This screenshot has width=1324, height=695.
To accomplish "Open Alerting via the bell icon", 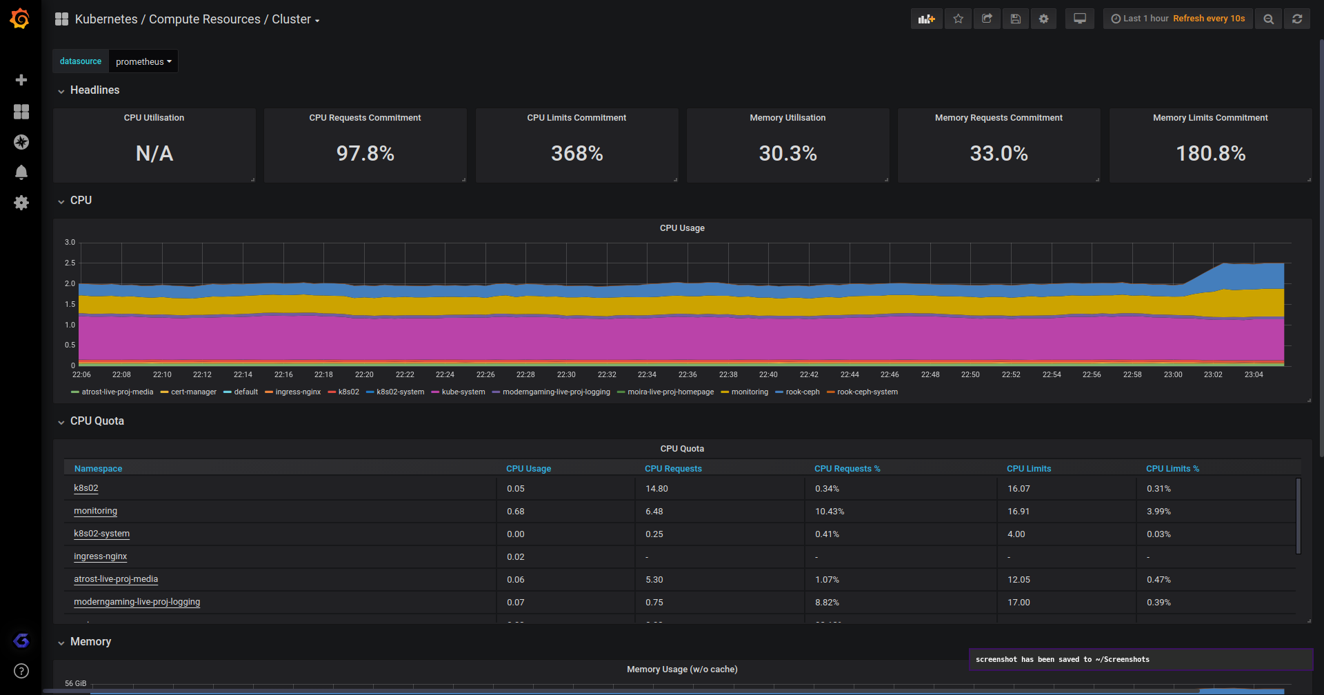I will [21, 172].
